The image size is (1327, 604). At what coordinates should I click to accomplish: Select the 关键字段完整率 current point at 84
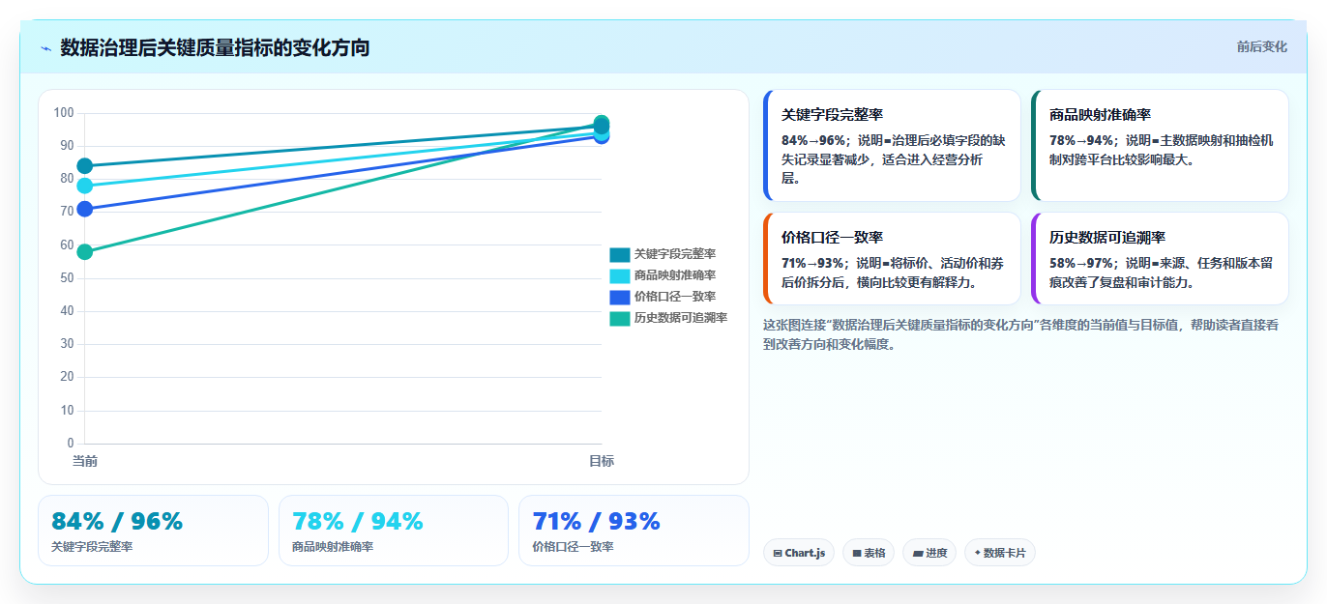pos(84,166)
